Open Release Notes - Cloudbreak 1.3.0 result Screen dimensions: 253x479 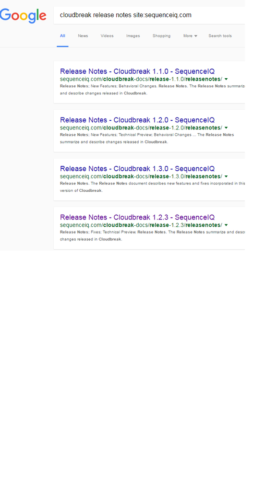click(137, 169)
